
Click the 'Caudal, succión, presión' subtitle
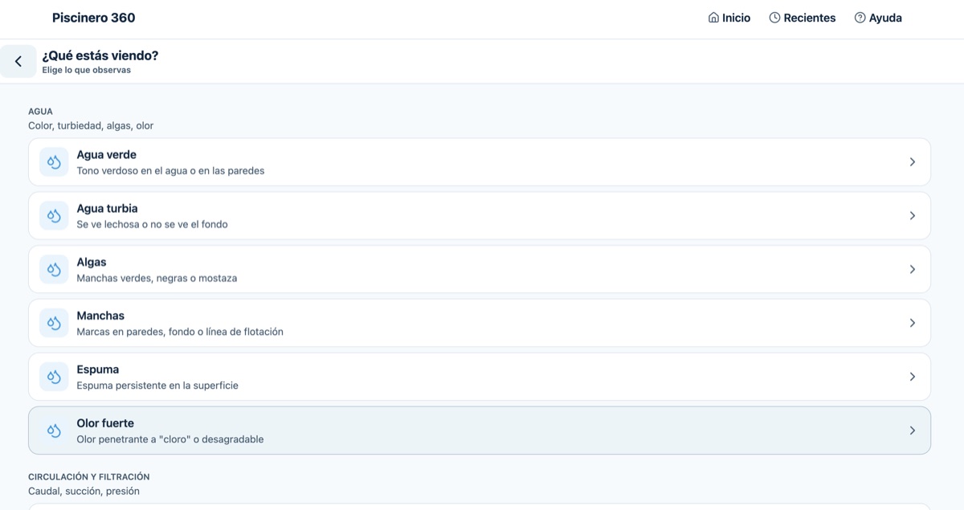pos(84,491)
